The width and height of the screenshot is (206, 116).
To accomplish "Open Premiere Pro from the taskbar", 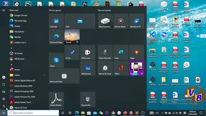I will [x=107, y=113].
